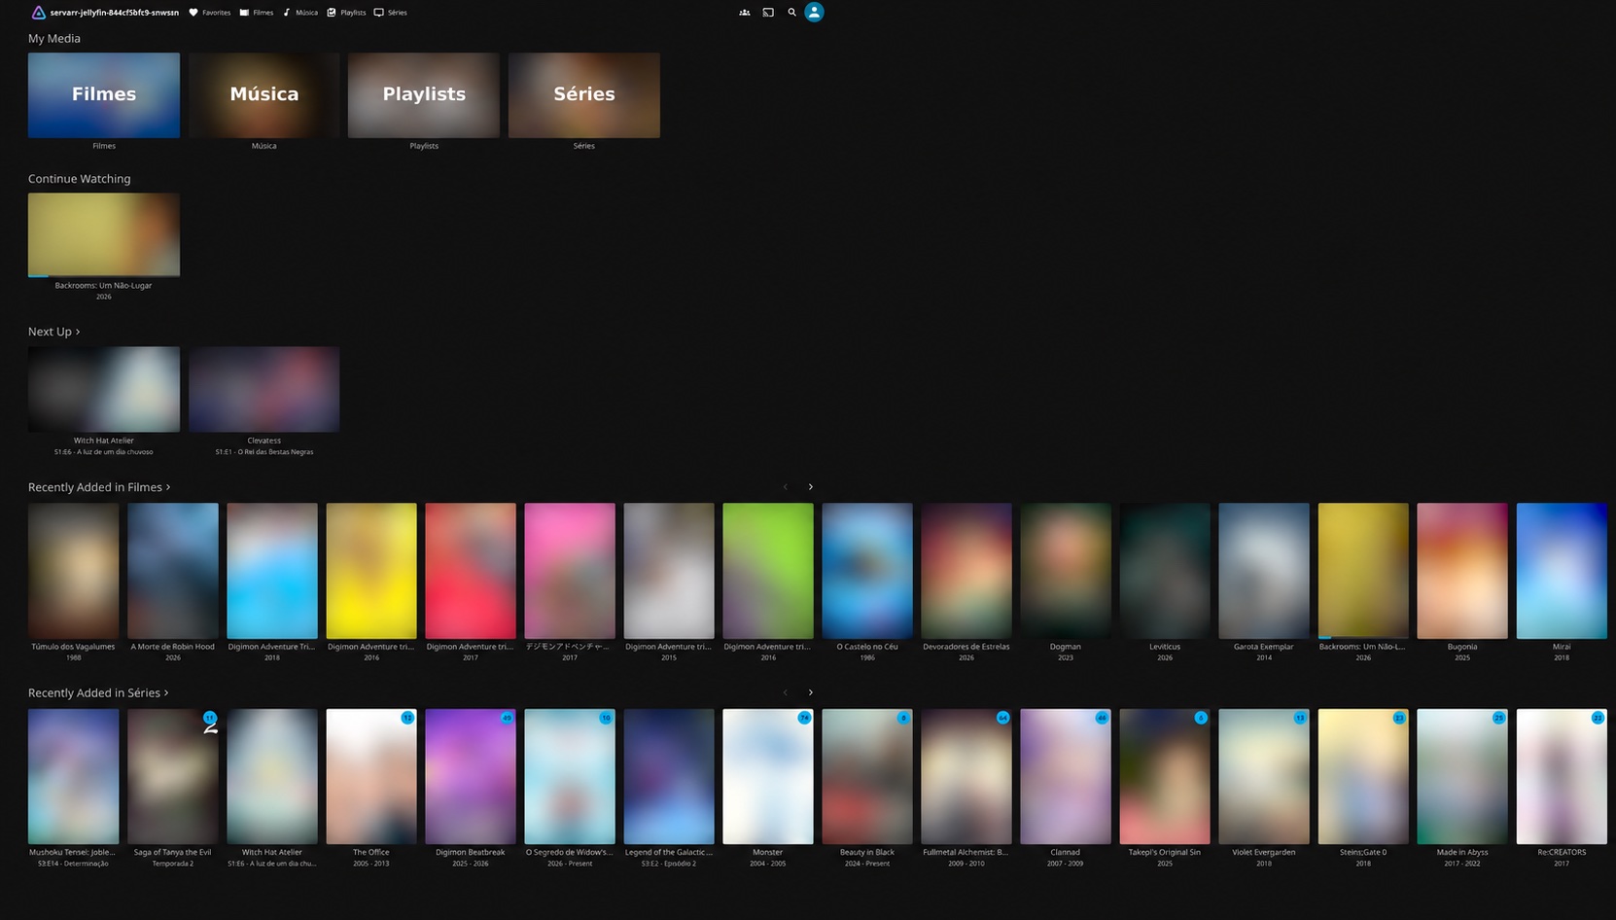This screenshot has height=920, width=1616.
Task: Play Witch Hat Atelier in Next Up
Action: click(104, 389)
